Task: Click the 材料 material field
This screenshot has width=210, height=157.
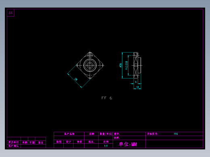Action: (x=129, y=138)
